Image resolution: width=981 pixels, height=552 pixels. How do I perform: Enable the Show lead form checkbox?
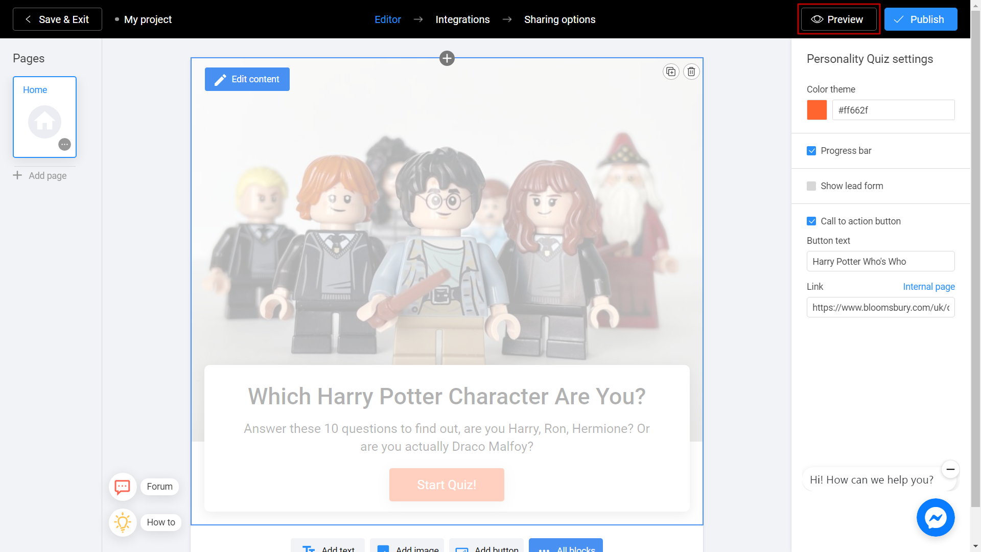pyautogui.click(x=812, y=186)
